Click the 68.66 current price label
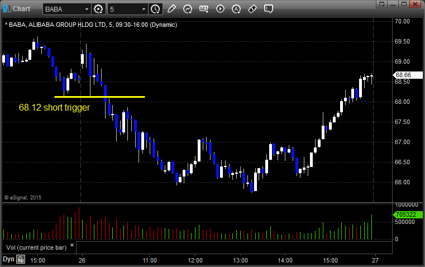Viewport: 425px width, 267px height. [x=408, y=75]
